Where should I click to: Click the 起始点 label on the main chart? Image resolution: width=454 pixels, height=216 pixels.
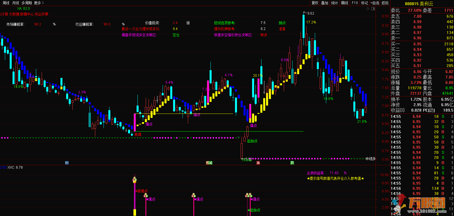252,141
